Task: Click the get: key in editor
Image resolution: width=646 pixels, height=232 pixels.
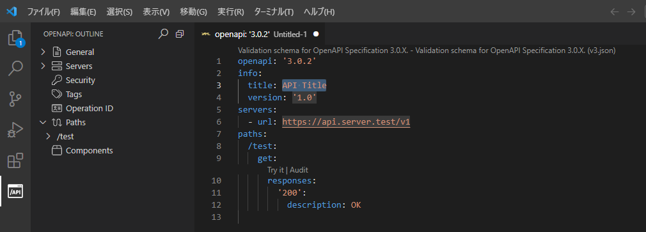Action: [x=267, y=159]
